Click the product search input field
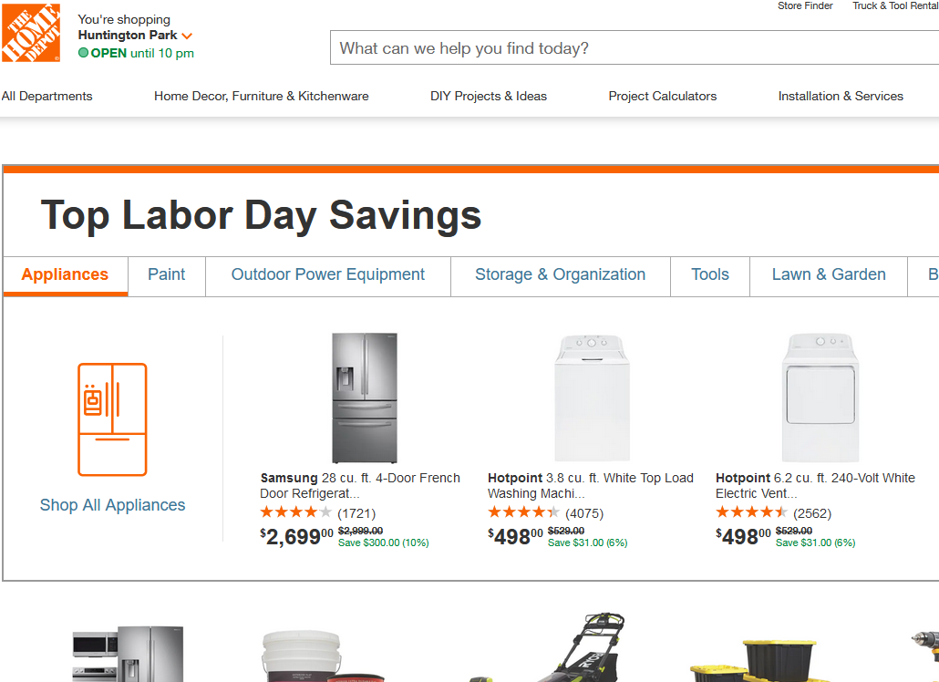Image resolution: width=939 pixels, height=682 pixels. click(x=629, y=48)
